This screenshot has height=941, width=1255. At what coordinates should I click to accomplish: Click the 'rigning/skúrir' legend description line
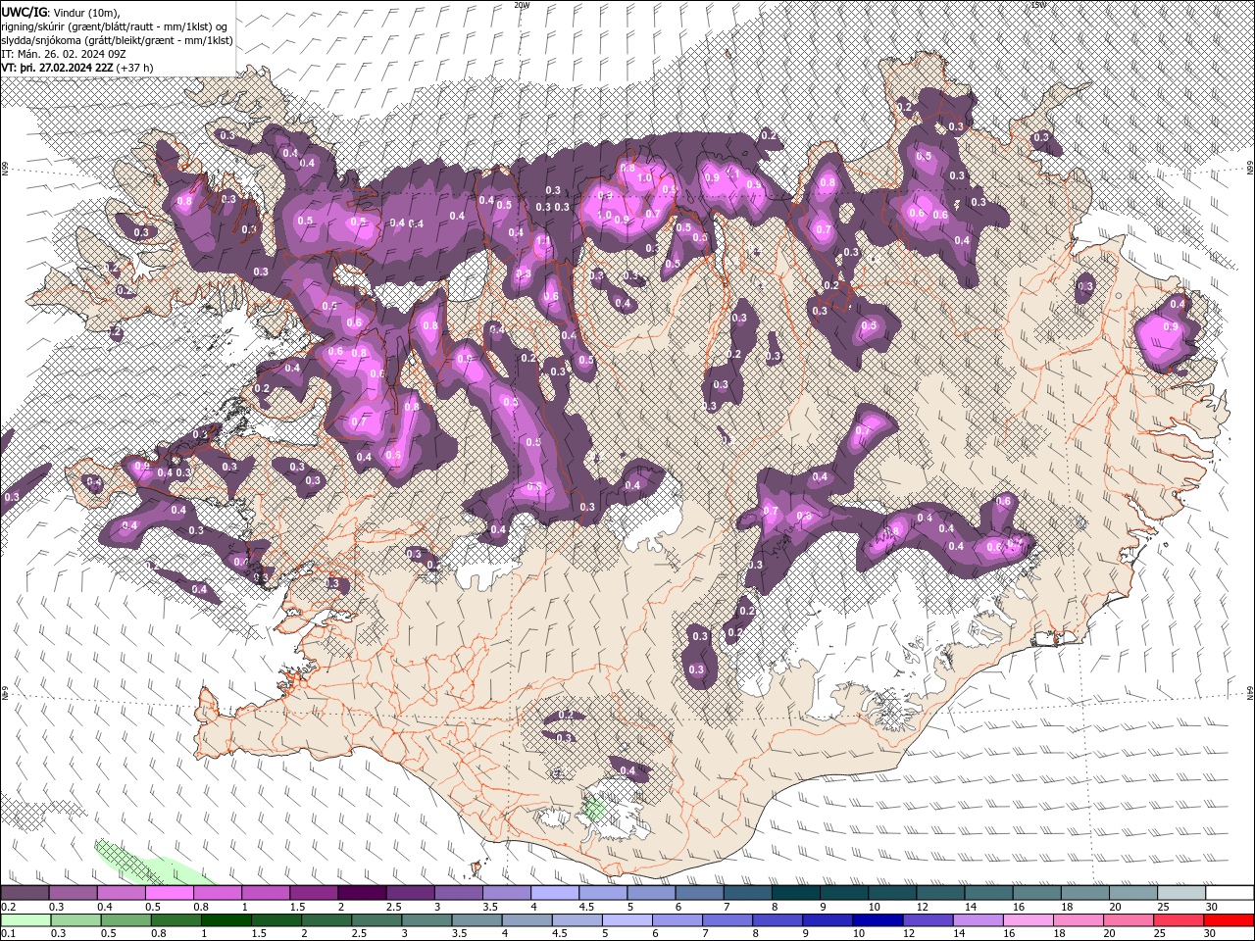(115, 26)
